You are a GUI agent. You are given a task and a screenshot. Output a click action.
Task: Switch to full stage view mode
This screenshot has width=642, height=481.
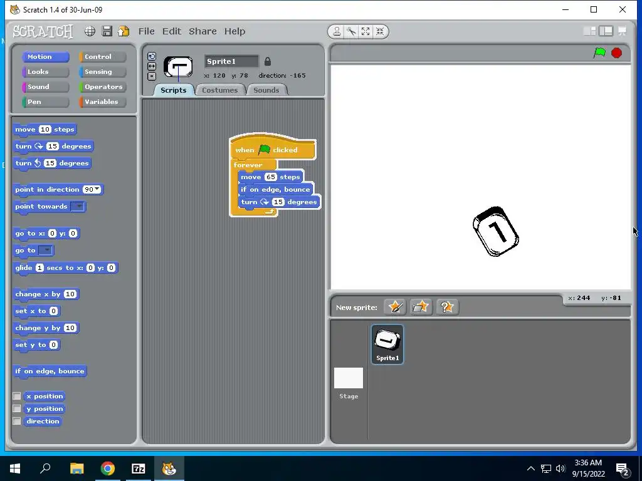point(606,31)
